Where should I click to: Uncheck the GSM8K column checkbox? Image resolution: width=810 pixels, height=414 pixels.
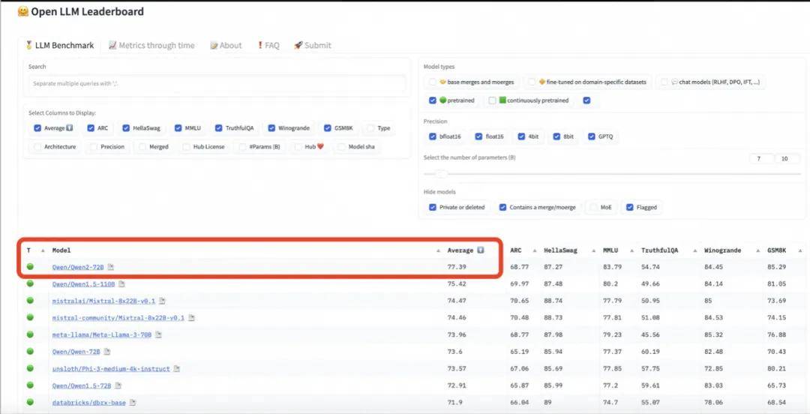pyautogui.click(x=328, y=128)
